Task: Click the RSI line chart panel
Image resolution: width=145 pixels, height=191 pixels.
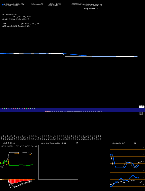Action: coord(127,179)
